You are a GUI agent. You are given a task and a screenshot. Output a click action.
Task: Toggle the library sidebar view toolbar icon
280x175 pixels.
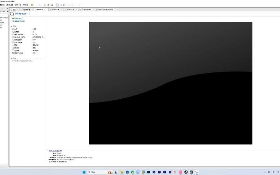[57, 5]
